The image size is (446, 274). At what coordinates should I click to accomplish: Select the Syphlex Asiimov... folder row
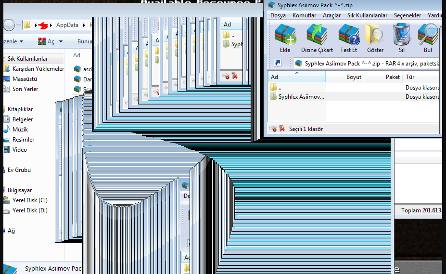coord(354,97)
